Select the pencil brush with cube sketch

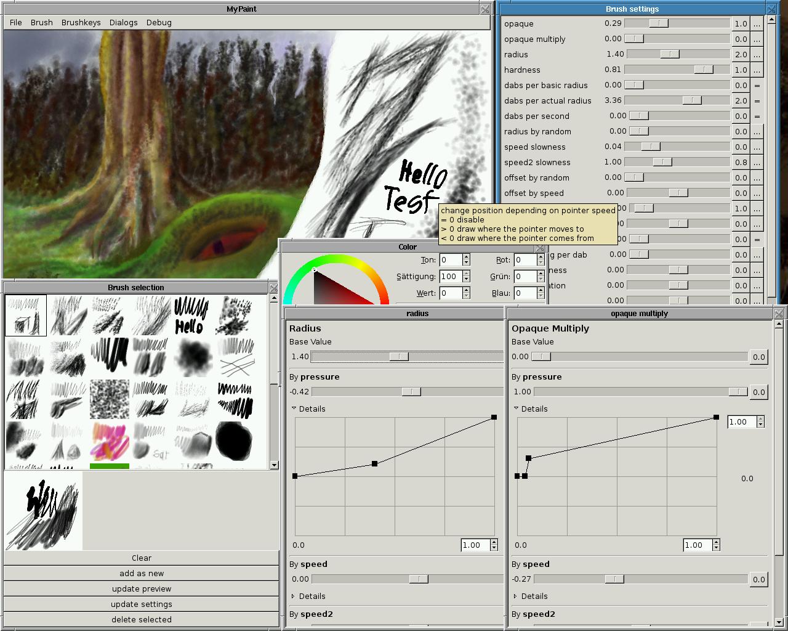(26, 315)
